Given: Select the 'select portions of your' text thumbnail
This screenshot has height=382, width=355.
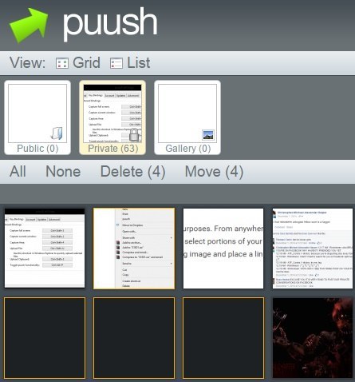Looking at the screenshot, I should (223, 249).
